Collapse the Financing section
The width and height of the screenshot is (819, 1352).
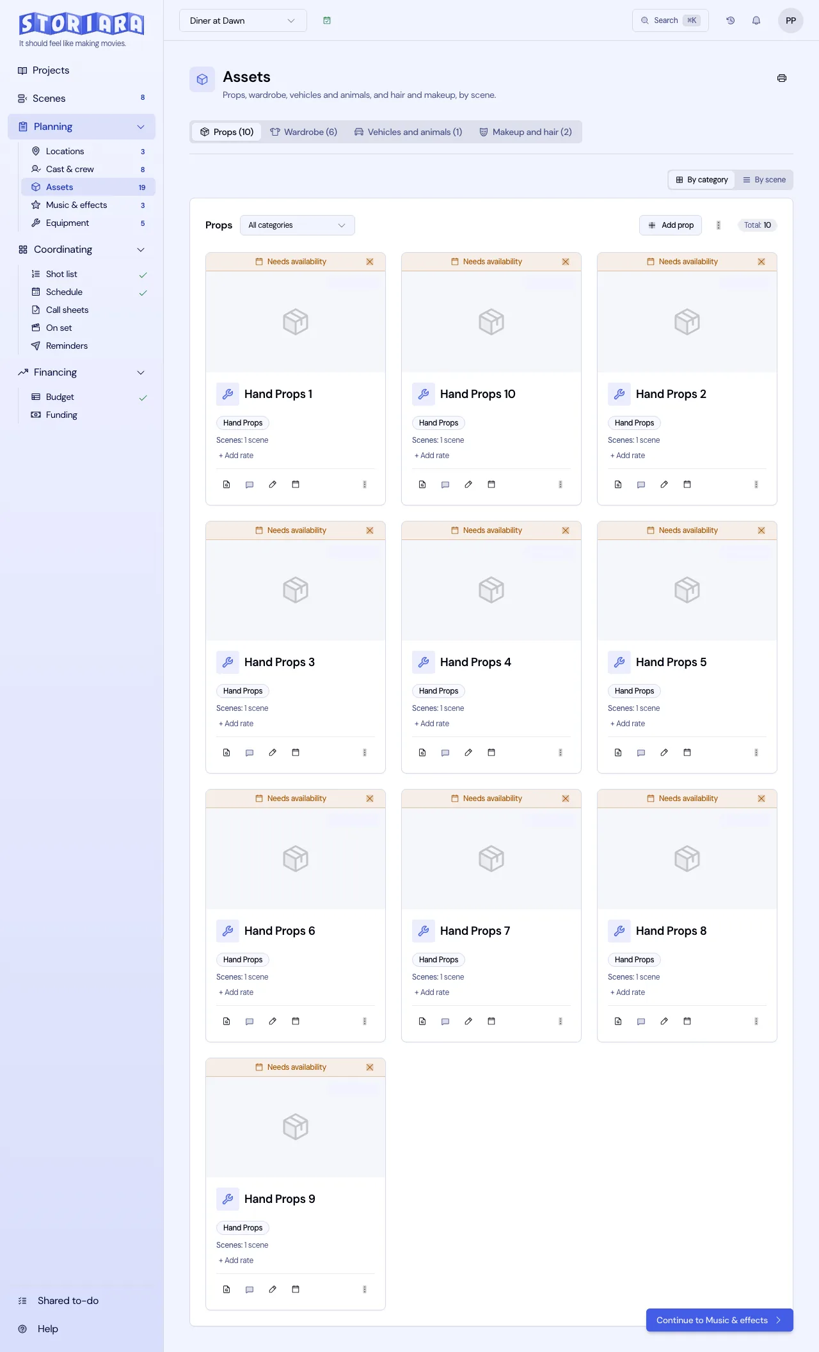point(82,372)
